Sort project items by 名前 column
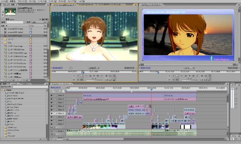 click(x=14, y=26)
